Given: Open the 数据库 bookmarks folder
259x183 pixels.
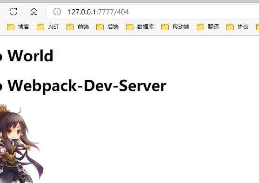Looking at the screenshot, I should (140, 27).
